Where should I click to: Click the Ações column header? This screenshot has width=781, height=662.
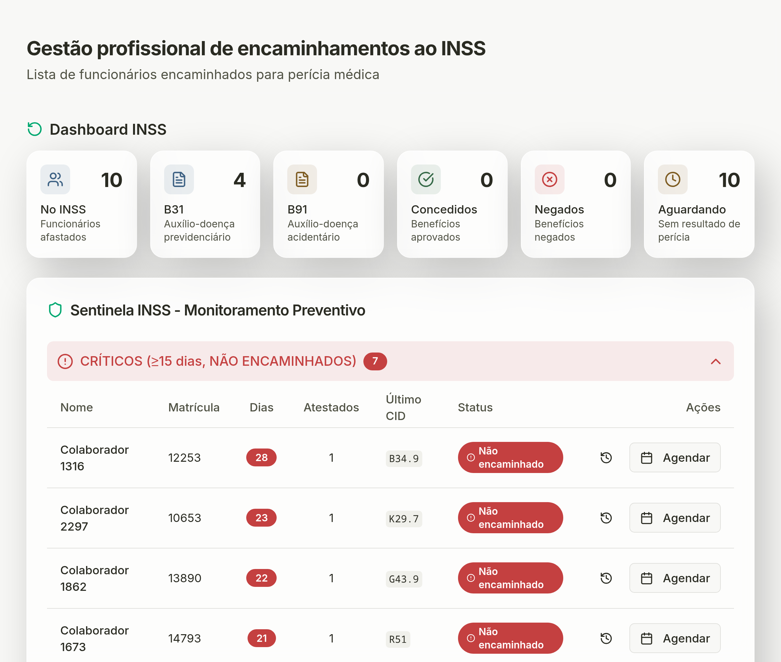[703, 407]
